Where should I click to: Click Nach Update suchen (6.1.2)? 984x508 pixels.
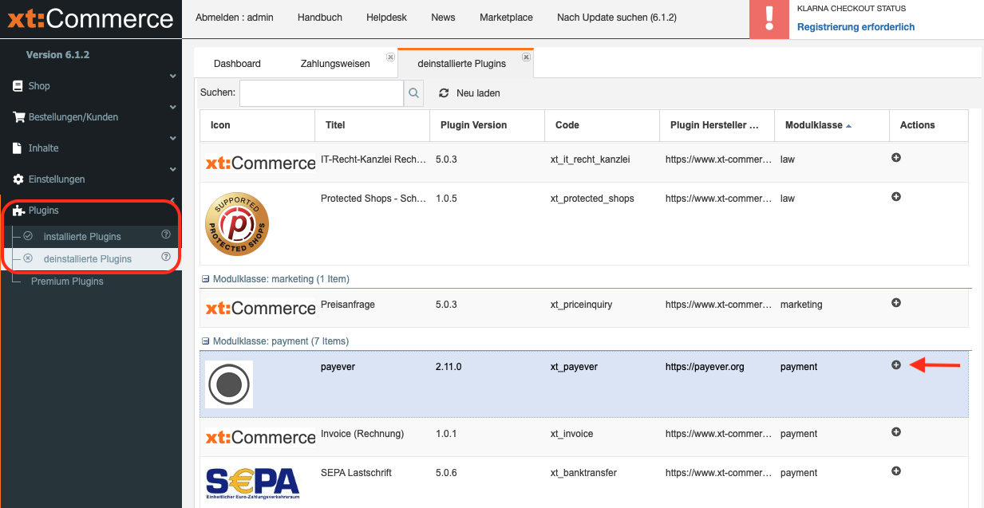617,18
